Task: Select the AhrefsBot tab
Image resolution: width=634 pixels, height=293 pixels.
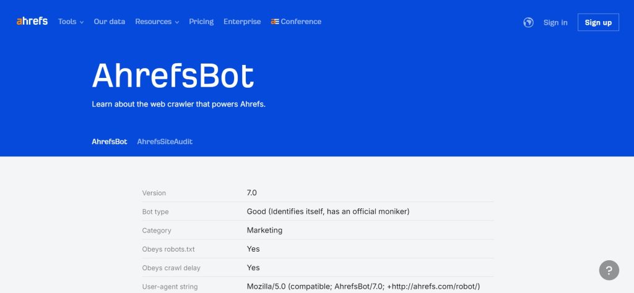Action: [x=110, y=142]
